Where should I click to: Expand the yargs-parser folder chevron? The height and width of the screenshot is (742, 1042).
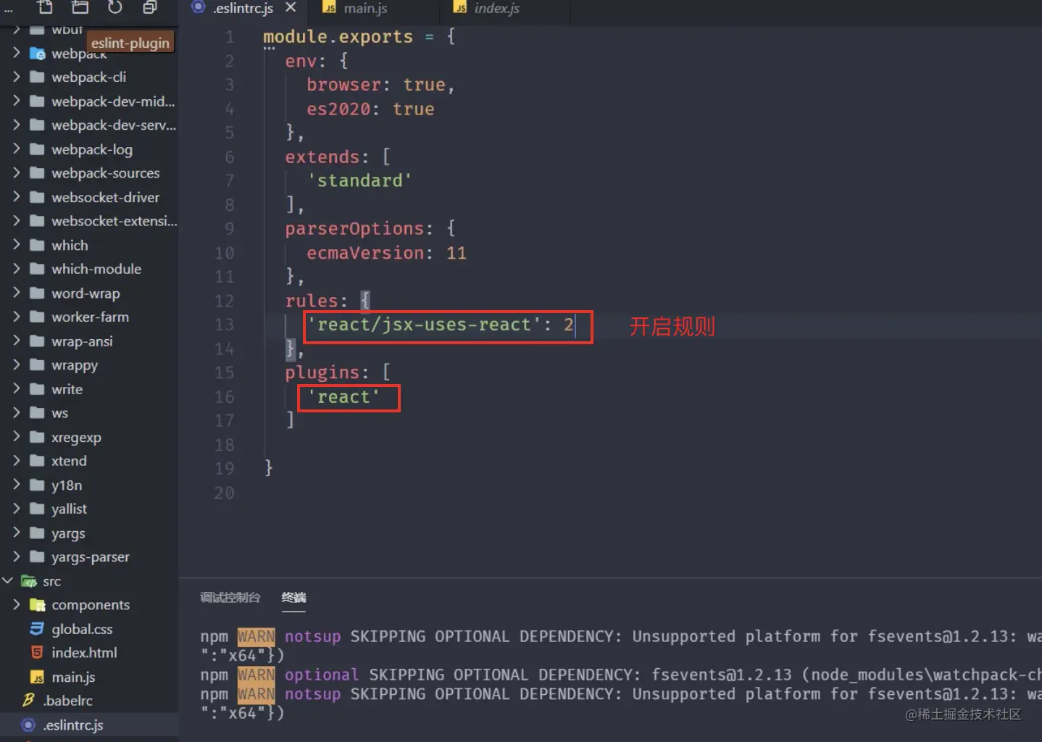point(16,556)
